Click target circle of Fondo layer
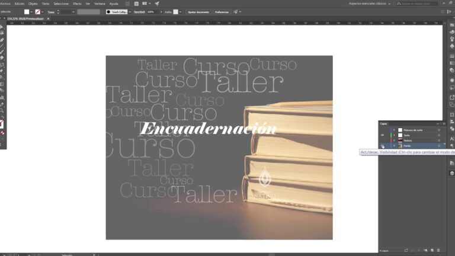This screenshot has width=455, height=256. coord(439,146)
